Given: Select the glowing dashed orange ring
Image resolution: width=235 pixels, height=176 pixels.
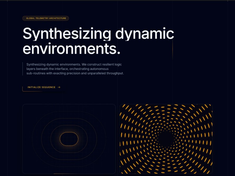Looking at the screenshot, I should click(x=69, y=133).
